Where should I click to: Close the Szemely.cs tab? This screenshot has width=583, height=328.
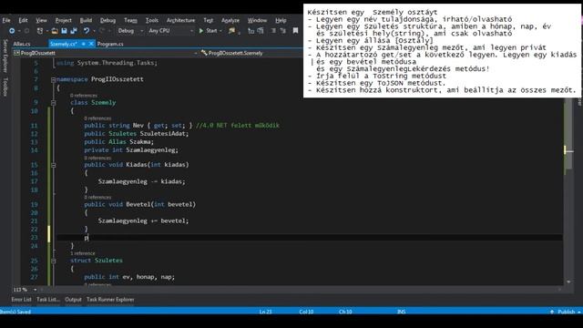point(91,44)
